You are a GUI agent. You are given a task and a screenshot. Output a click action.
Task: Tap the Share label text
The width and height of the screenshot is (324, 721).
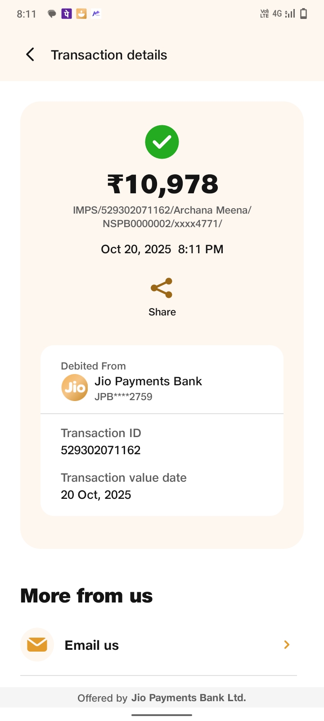162,312
